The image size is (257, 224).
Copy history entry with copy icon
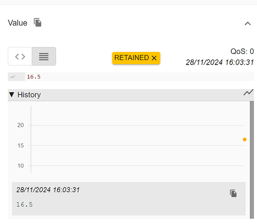coord(233,194)
